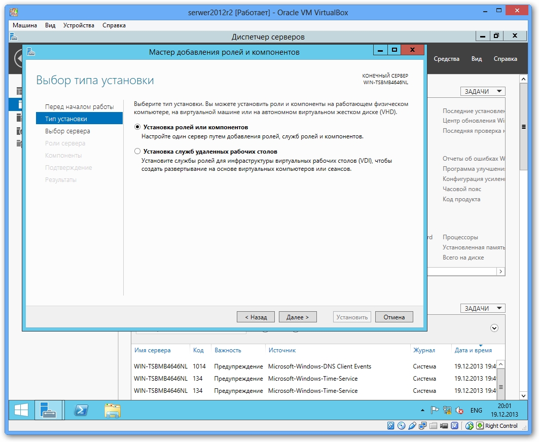Open File Explorer from the taskbar
Screen dimensions: 539x442
113,411
